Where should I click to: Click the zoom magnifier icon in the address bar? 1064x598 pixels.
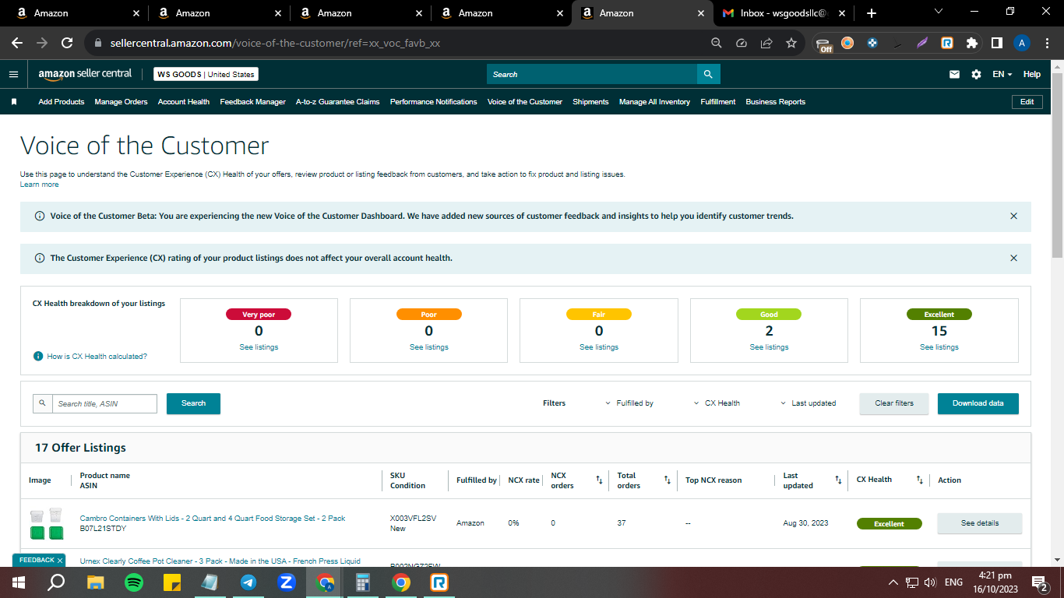pos(717,44)
